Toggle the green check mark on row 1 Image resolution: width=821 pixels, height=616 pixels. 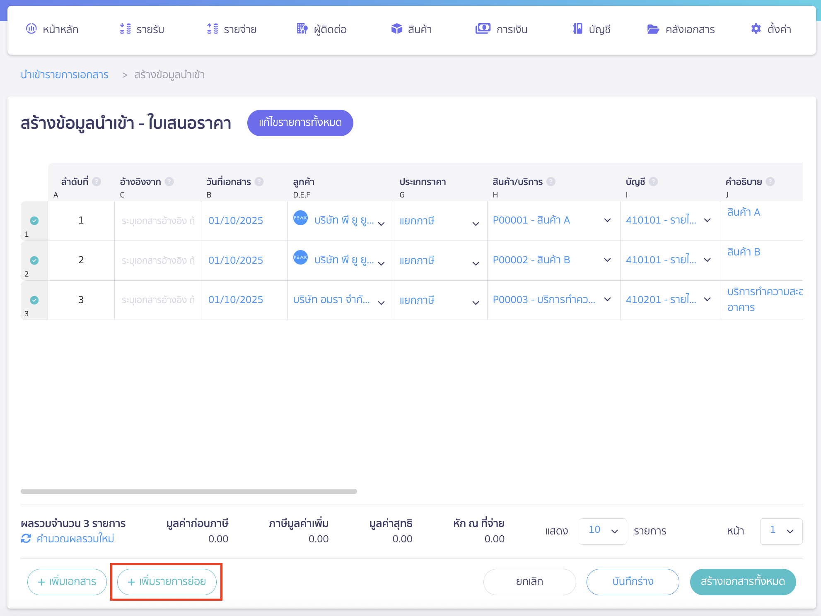(34, 221)
